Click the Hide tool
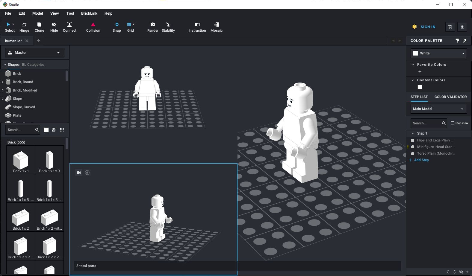The image size is (472, 276). pyautogui.click(x=54, y=27)
